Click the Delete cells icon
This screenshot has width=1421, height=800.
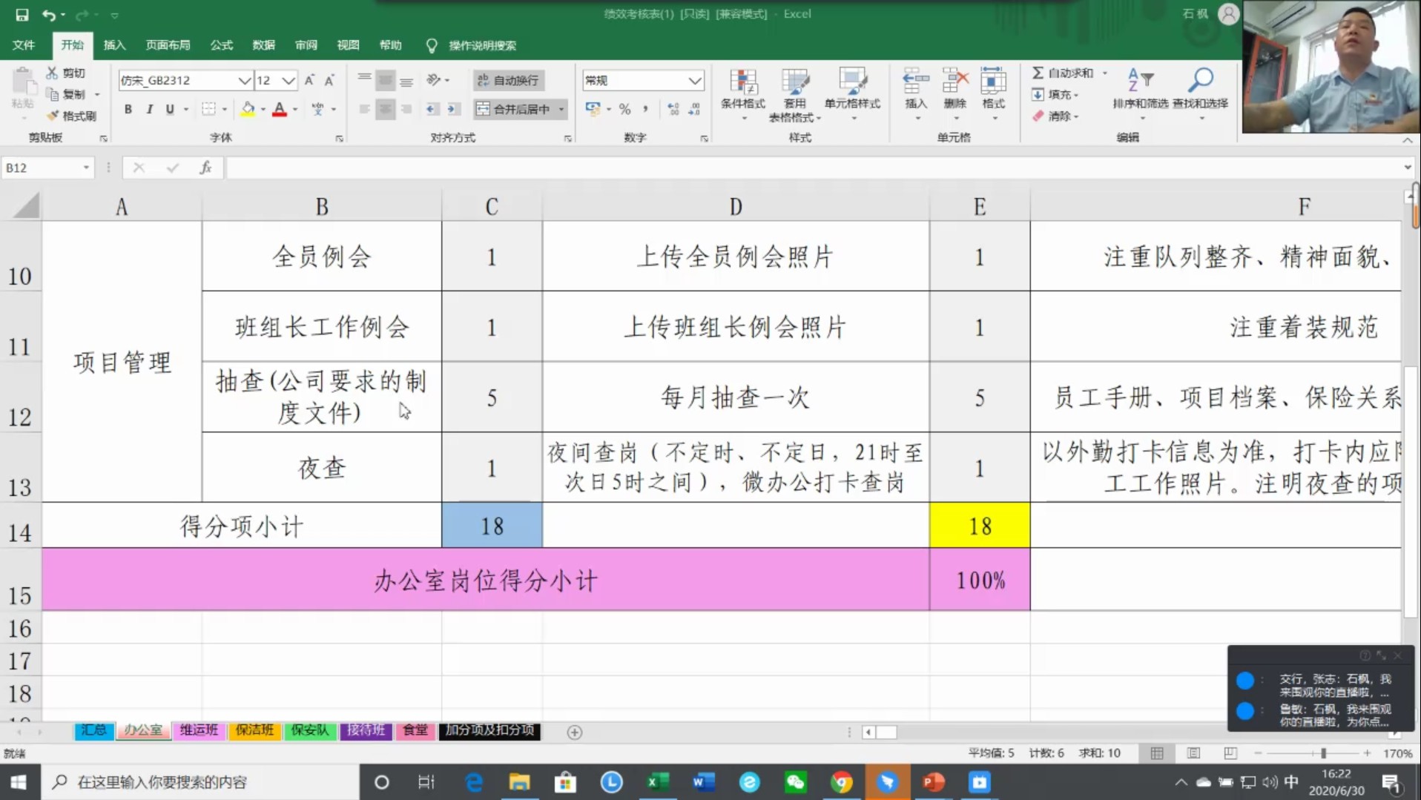pyautogui.click(x=955, y=82)
